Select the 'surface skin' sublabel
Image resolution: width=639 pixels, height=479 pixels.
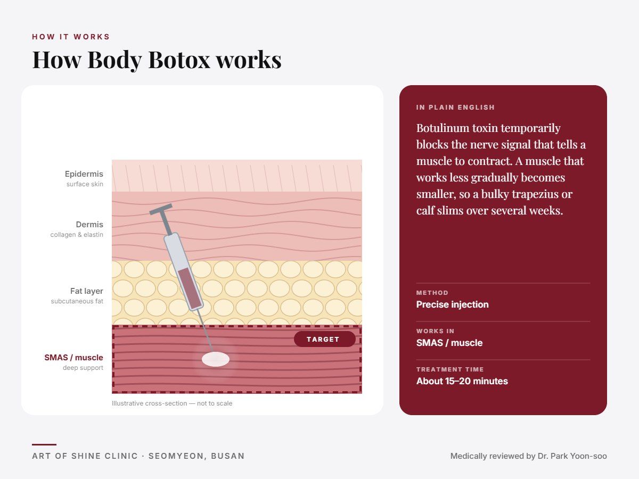[x=85, y=184]
